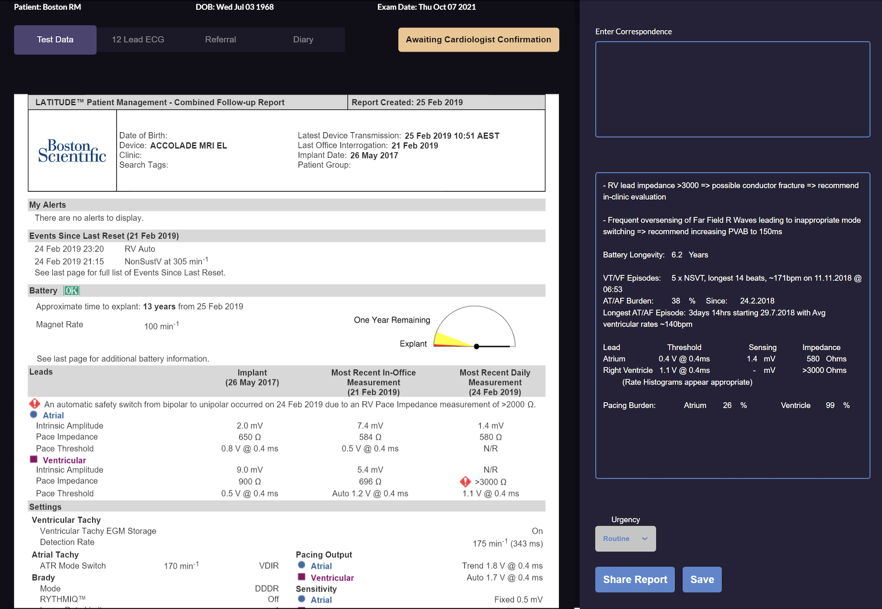
Task: Click the 'Ventricular Tachy EGM Storage' setting
Action: pyautogui.click(x=98, y=531)
